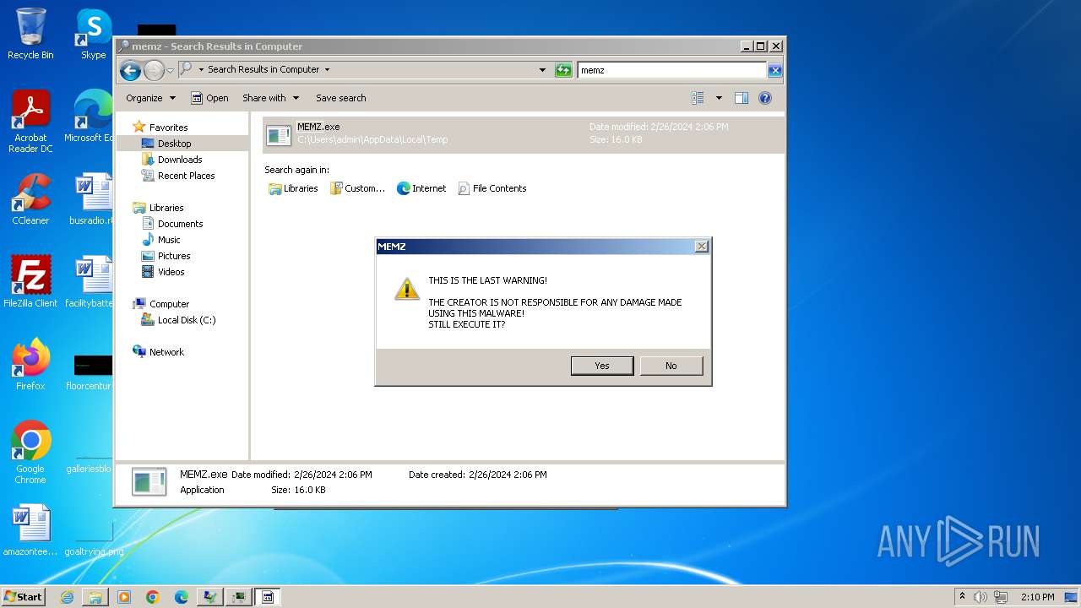Select Downloads in navigation pane
This screenshot has height=608, width=1081.
coord(180,160)
